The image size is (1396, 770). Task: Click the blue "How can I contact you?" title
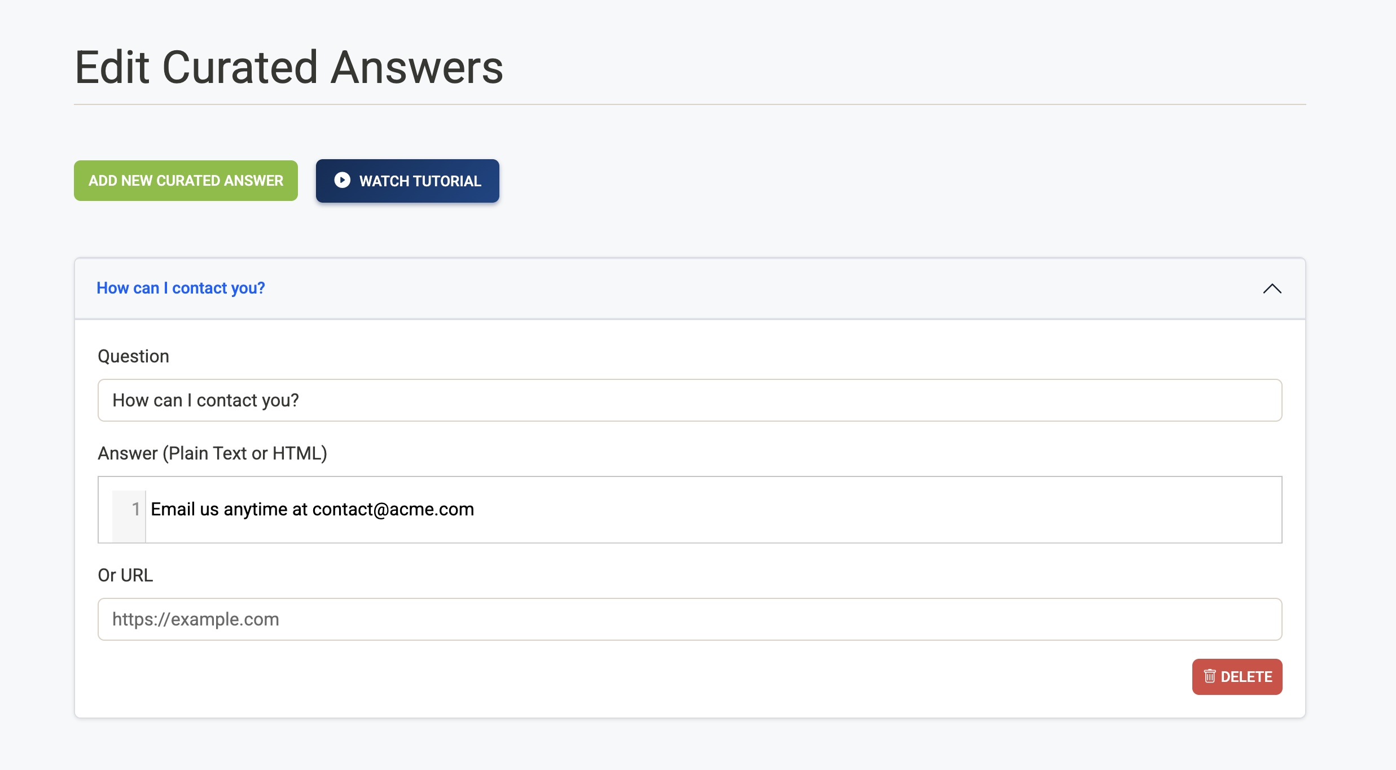point(181,288)
